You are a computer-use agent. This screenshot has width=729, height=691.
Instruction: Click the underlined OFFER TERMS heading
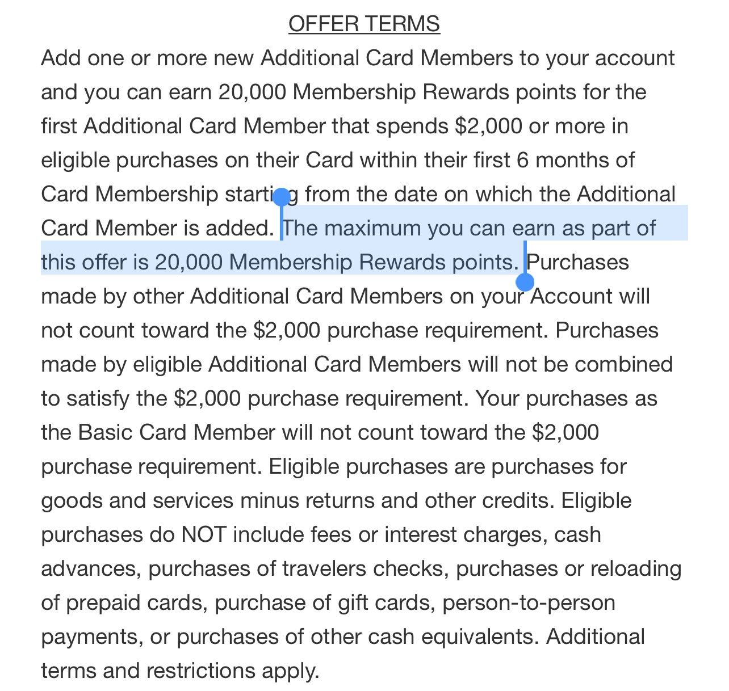pyautogui.click(x=364, y=24)
